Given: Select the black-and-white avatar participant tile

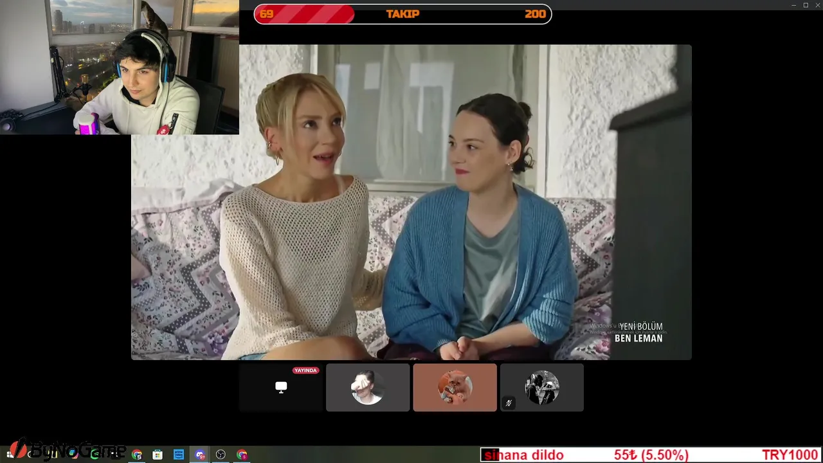Looking at the screenshot, I should click(542, 387).
